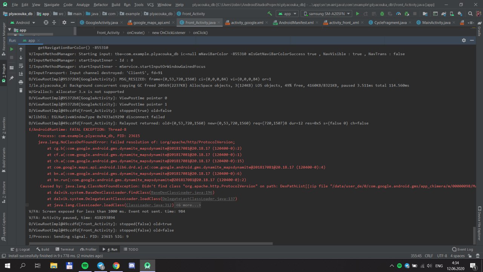Click the Search Everywhere magnifier icon

(x=471, y=14)
